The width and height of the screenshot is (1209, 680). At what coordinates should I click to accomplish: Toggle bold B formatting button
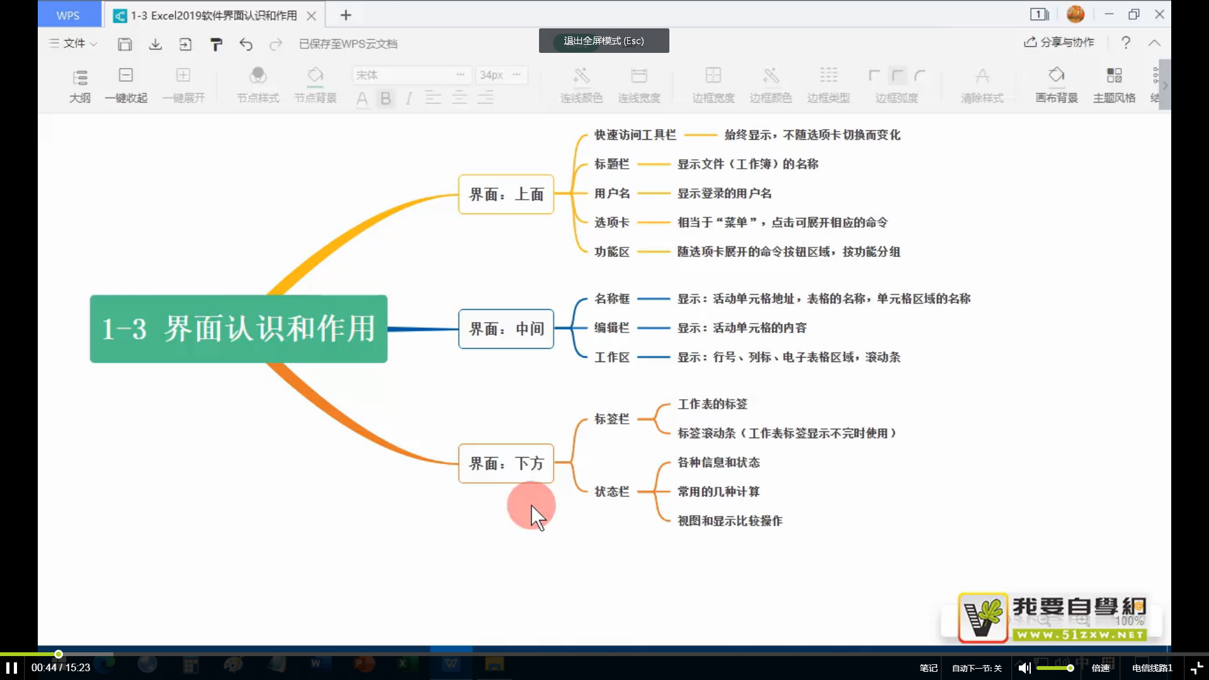385,98
